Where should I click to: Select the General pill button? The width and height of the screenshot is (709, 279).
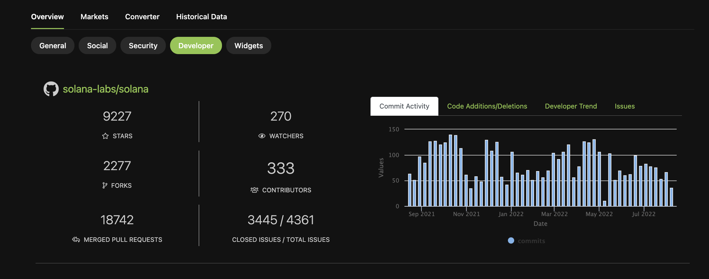(x=53, y=46)
